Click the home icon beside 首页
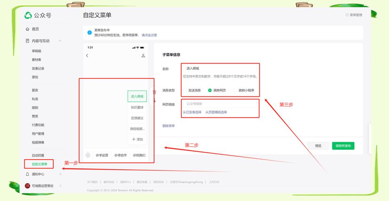The width and height of the screenshot is (389, 201). pyautogui.click(x=27, y=29)
